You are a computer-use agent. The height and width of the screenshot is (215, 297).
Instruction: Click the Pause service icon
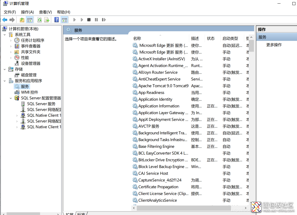click(96, 20)
